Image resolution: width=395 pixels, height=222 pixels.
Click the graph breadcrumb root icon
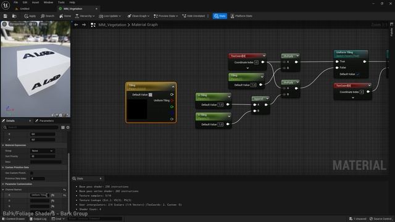pos(93,25)
